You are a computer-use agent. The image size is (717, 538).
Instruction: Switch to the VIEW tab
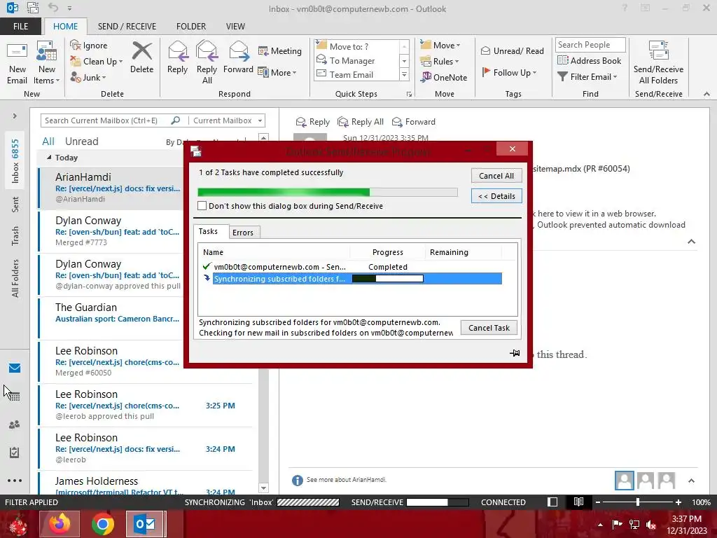[235, 27]
